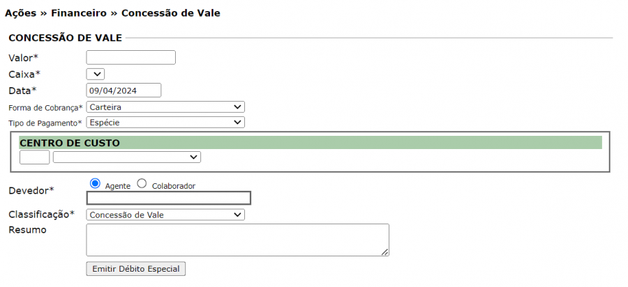This screenshot has width=628, height=287.
Task: Expand the Forma de Cobrança dropdown
Action: click(165, 107)
